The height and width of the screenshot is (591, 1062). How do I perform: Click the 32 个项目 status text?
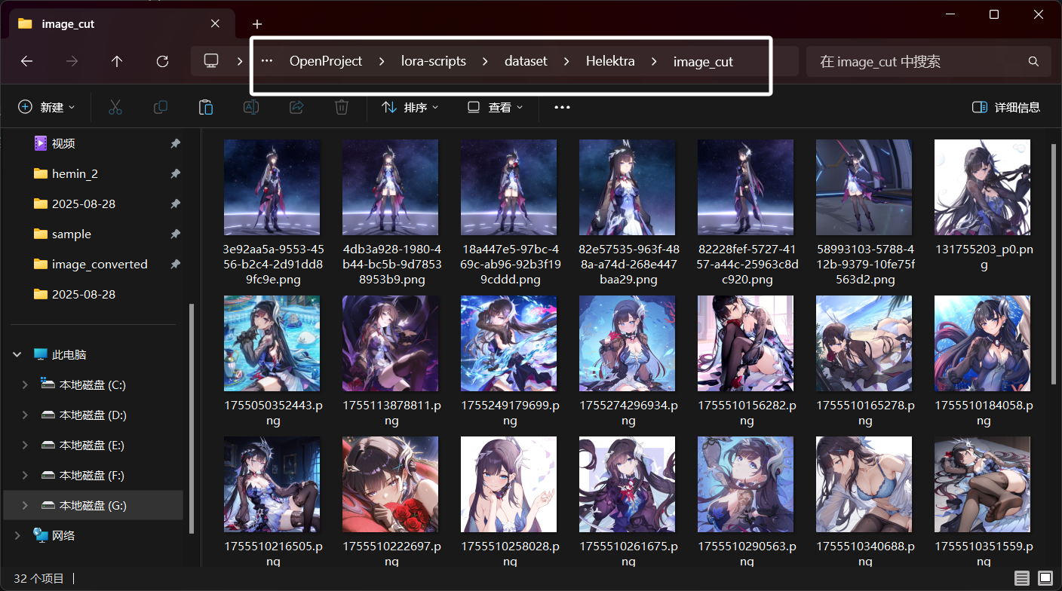point(39,578)
